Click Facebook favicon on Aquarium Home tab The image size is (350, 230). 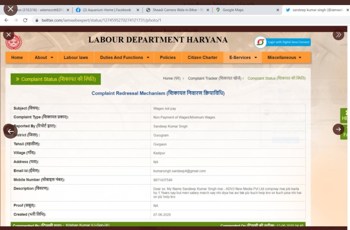(78, 10)
